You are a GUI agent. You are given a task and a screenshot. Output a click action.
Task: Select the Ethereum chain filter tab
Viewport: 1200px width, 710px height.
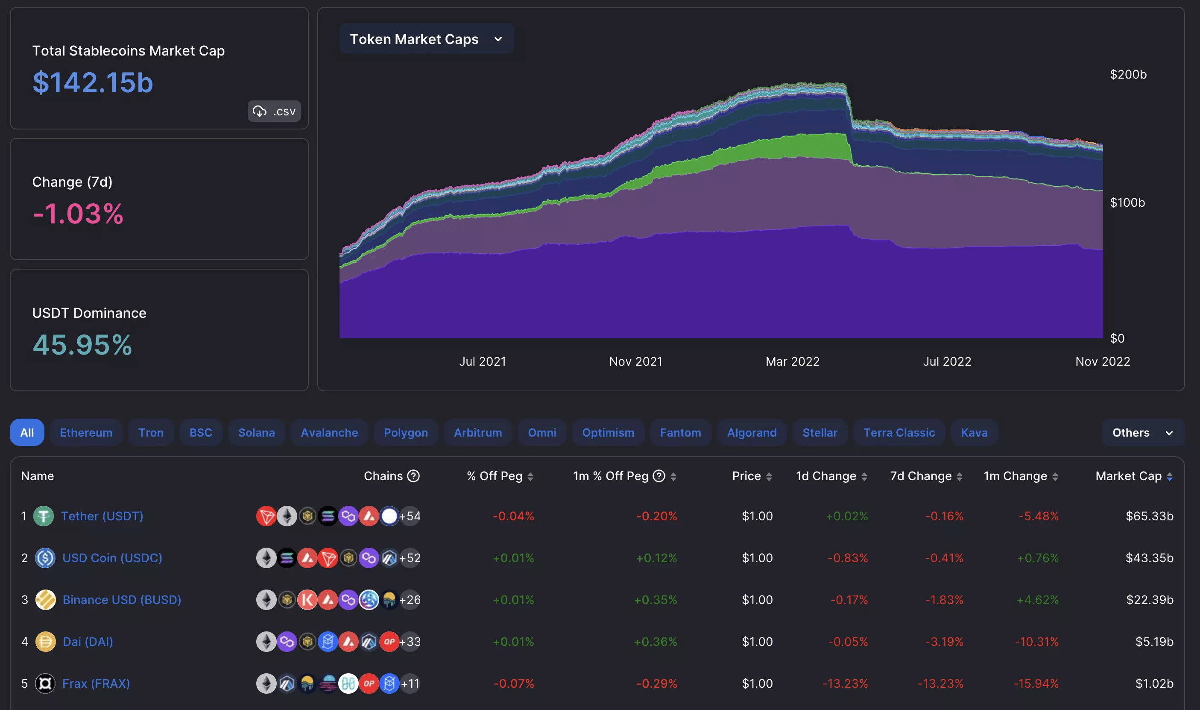pyautogui.click(x=86, y=432)
